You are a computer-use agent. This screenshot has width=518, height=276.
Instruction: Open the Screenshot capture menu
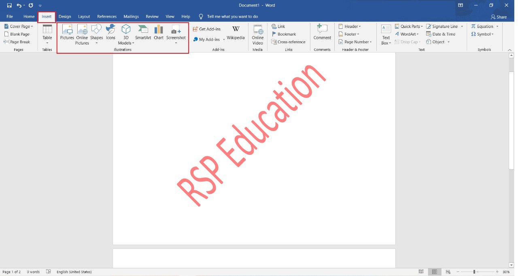point(176,34)
